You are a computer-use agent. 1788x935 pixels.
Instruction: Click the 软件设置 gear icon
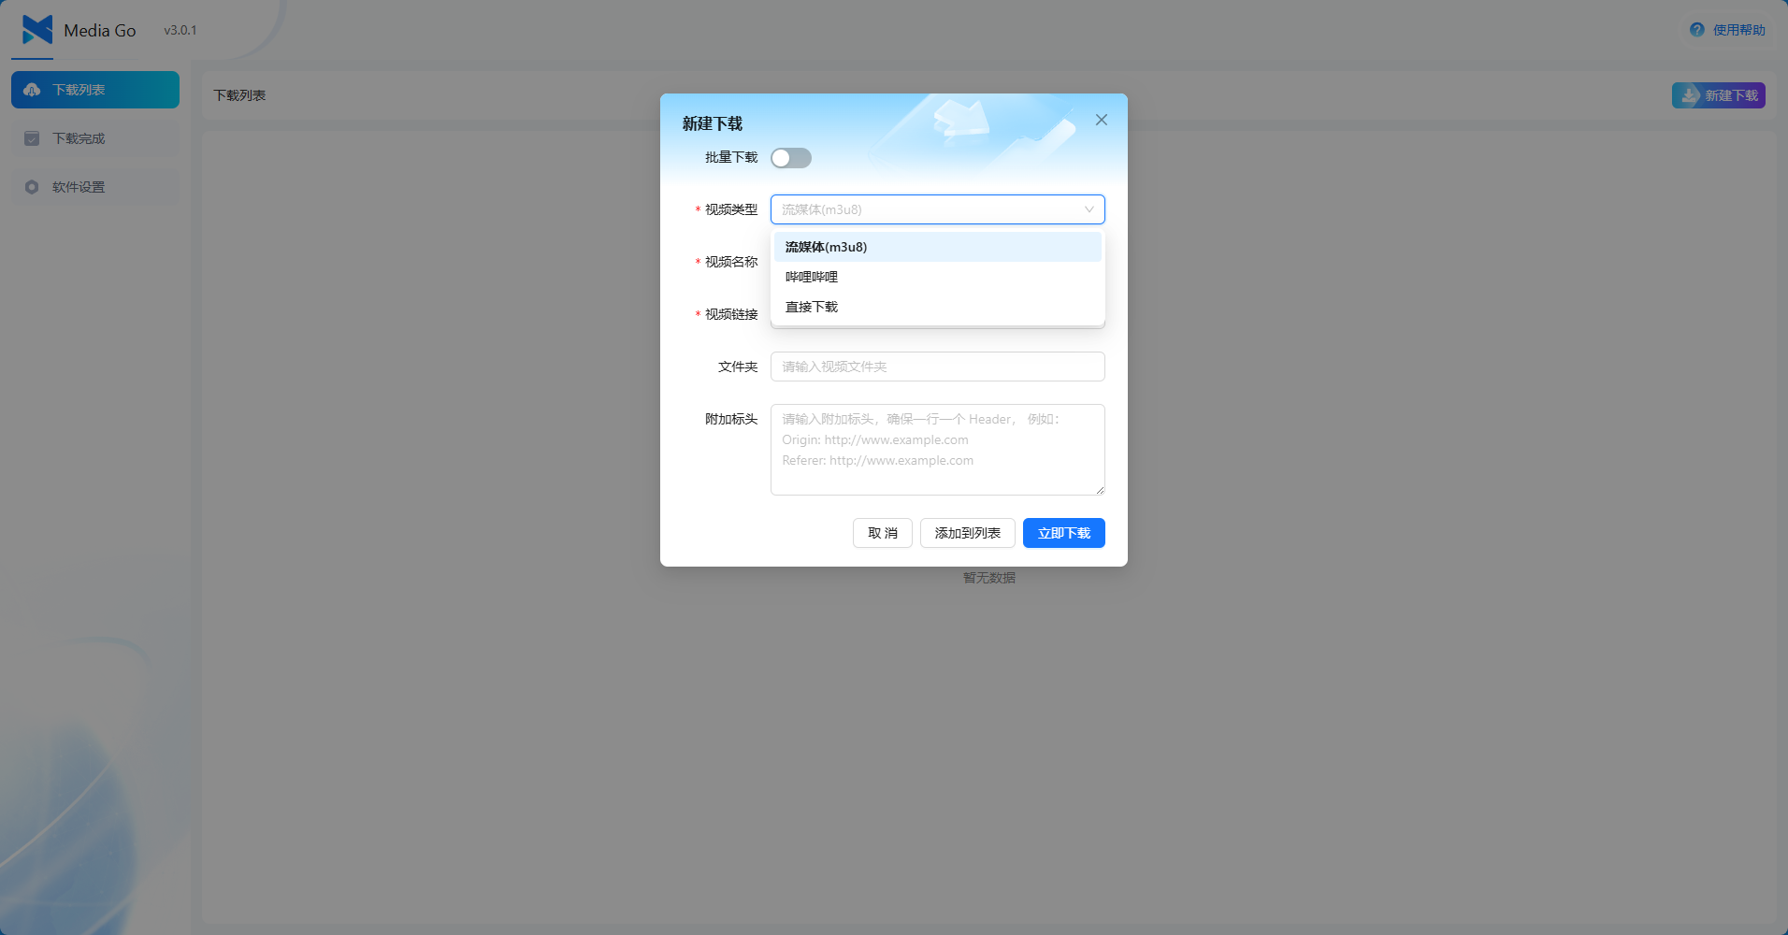click(32, 187)
